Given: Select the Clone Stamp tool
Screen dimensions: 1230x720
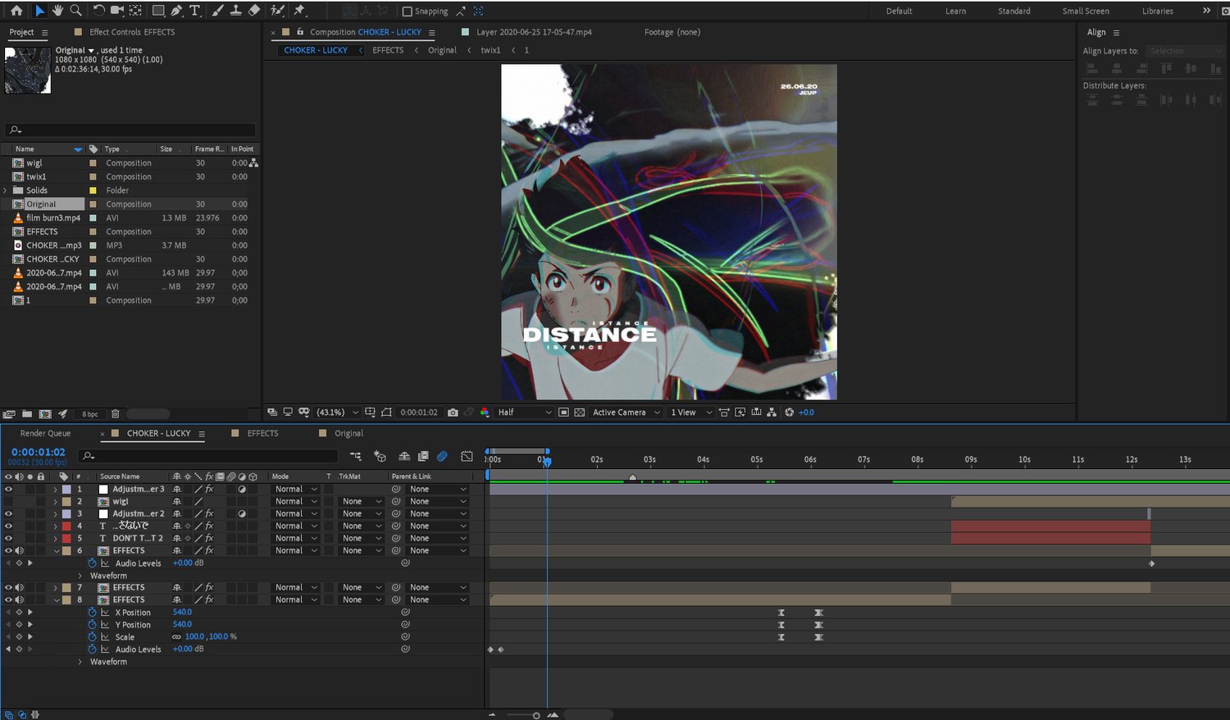Looking at the screenshot, I should [235, 11].
